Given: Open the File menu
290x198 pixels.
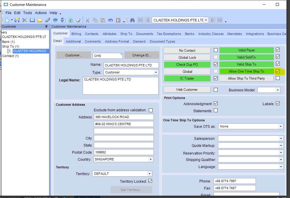Looking at the screenshot, I should coord(8,13).
